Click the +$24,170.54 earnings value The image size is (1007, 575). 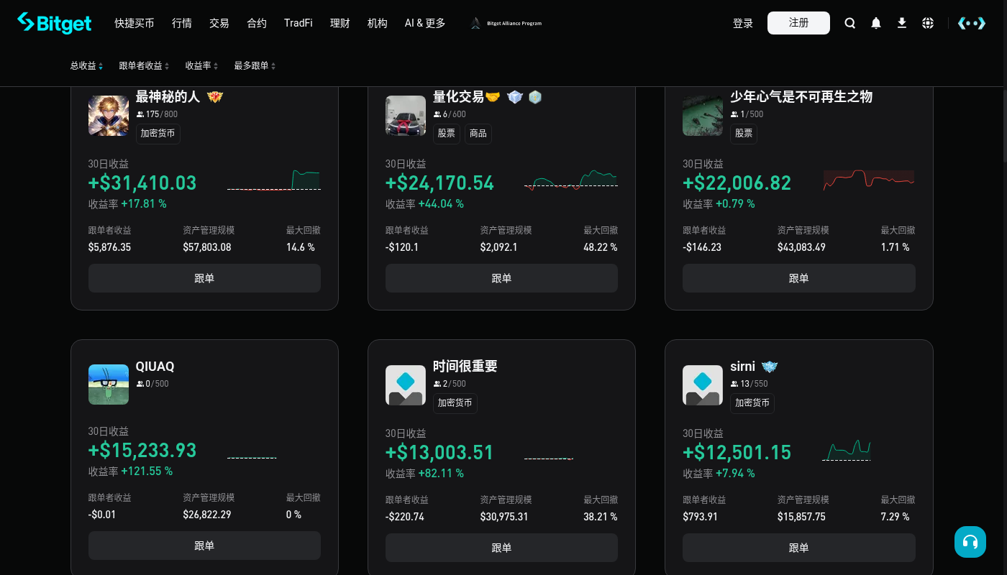[439, 183]
